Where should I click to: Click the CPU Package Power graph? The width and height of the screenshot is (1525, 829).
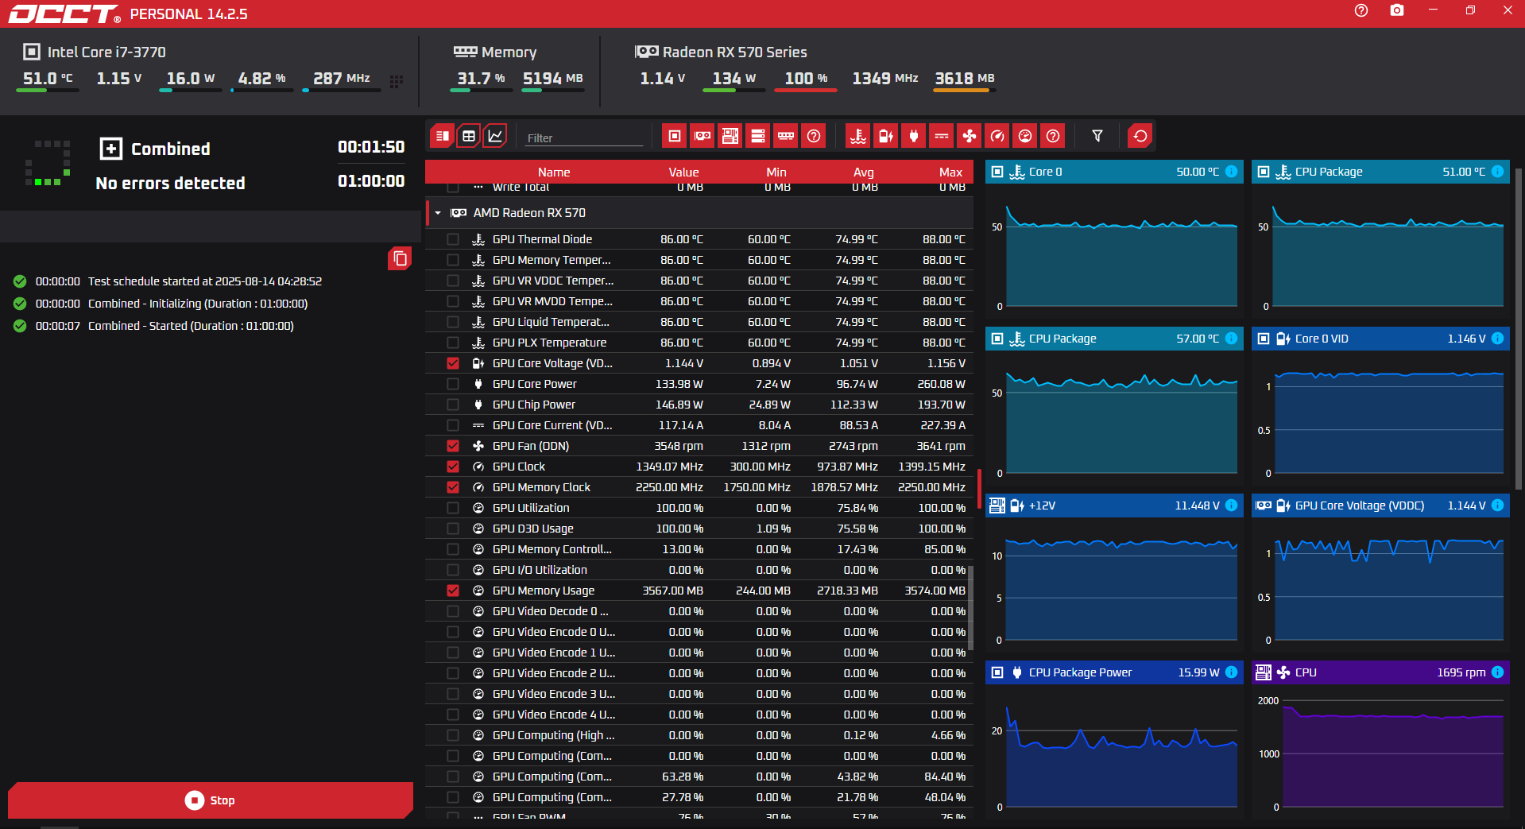coord(1114,736)
